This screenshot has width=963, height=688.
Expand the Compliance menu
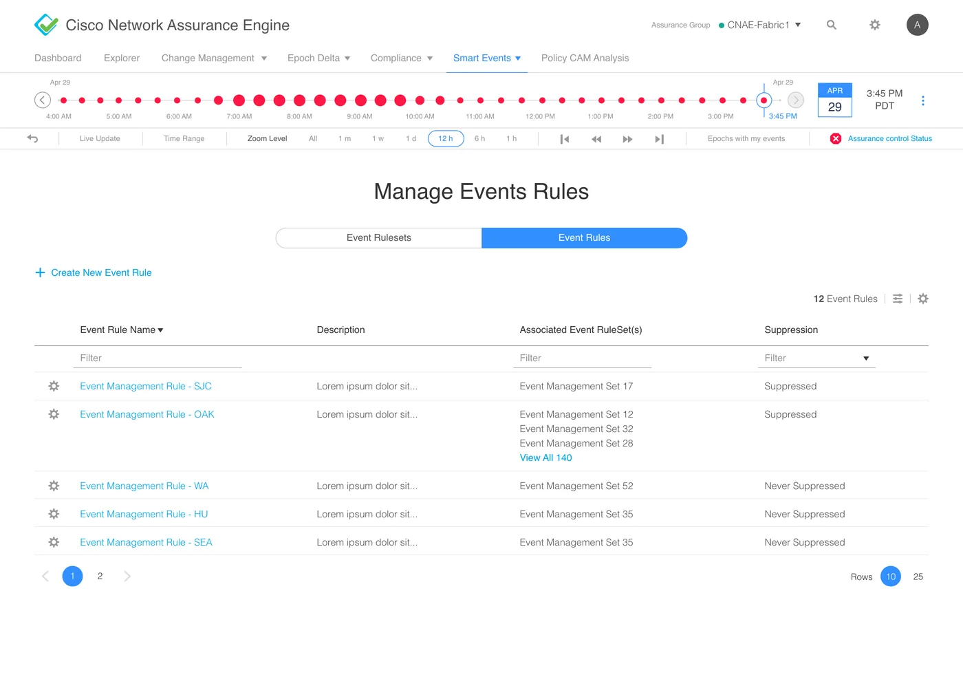point(402,58)
